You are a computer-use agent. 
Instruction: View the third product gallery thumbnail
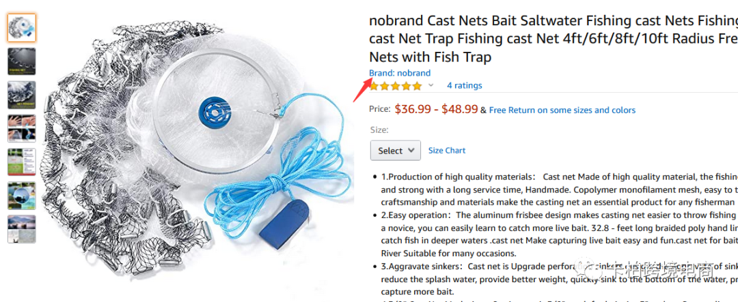pyautogui.click(x=22, y=95)
